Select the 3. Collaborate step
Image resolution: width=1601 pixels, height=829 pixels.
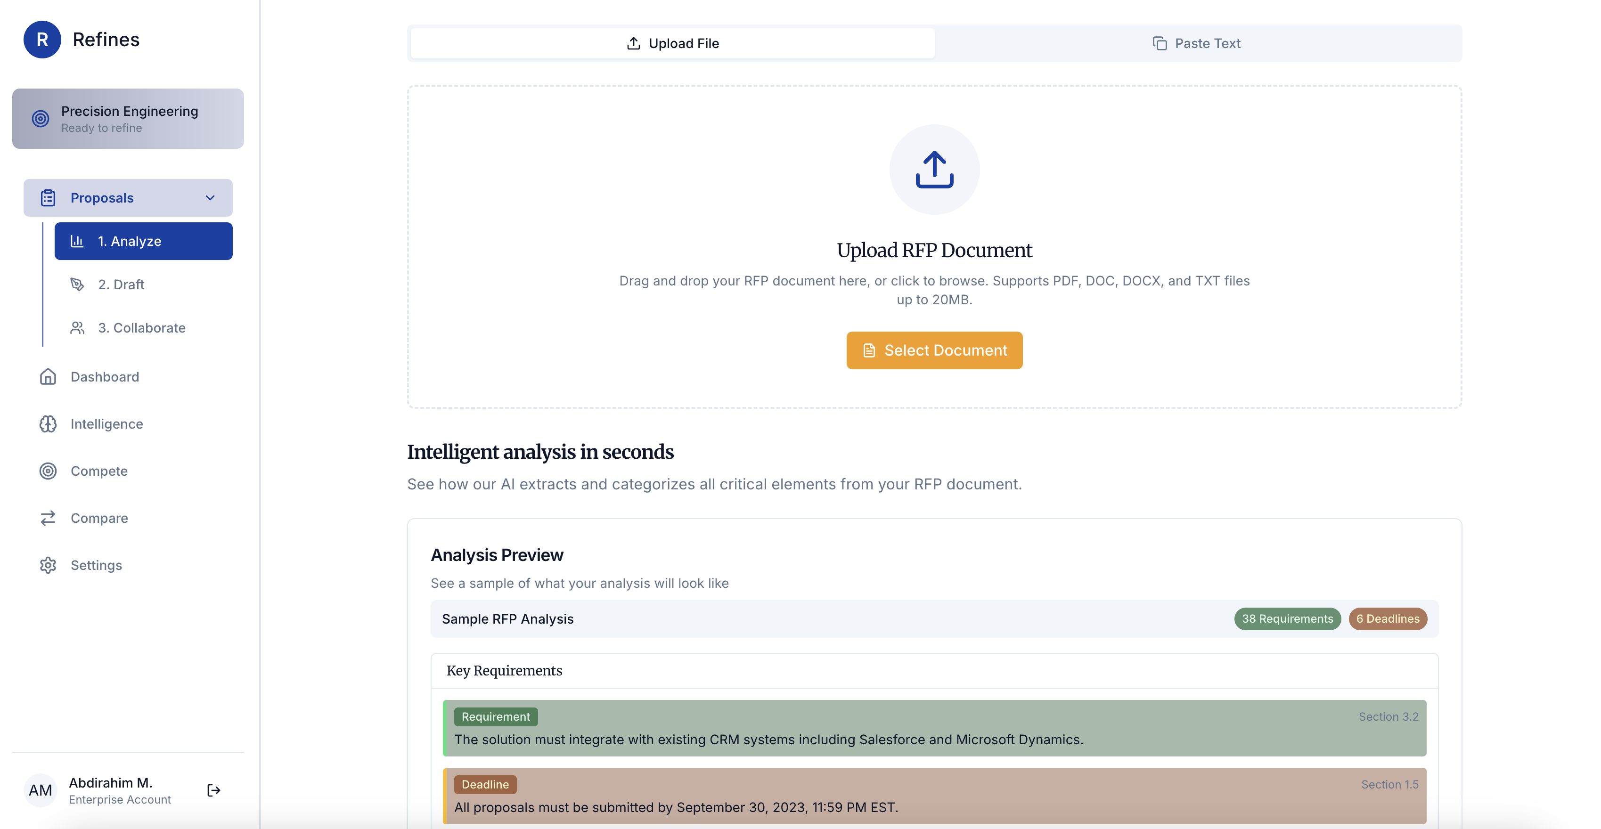[x=143, y=327]
